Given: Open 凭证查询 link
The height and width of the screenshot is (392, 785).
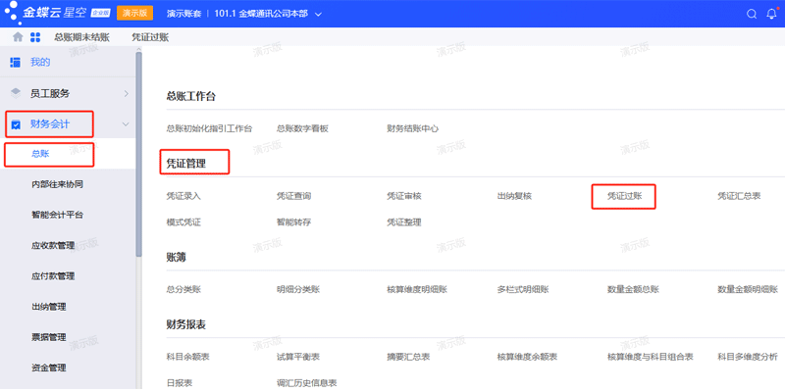Looking at the screenshot, I should 293,196.
